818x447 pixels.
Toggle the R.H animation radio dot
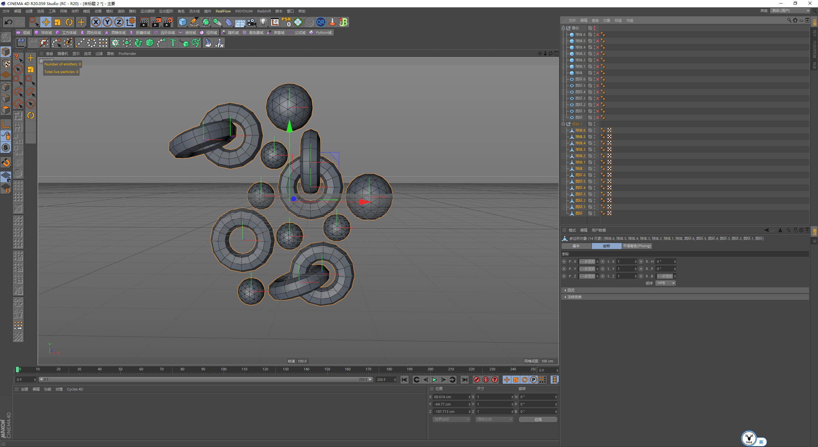point(641,261)
